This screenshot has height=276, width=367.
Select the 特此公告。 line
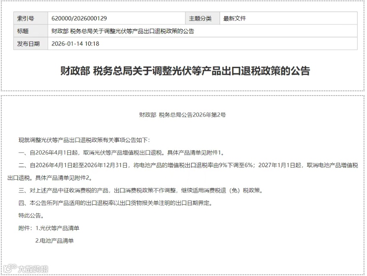point(31,216)
